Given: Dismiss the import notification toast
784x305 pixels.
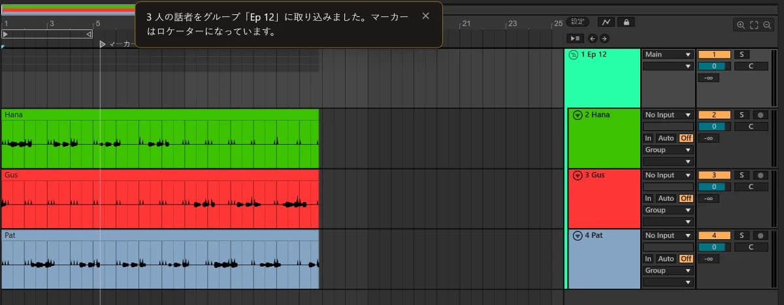Looking at the screenshot, I should (x=426, y=16).
